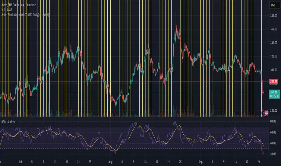Click the 300.00 price scale label
This screenshot has height=166, width=281.
[x=274, y=70]
